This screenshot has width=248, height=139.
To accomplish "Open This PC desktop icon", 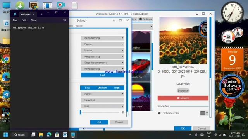I will coord(7,7).
